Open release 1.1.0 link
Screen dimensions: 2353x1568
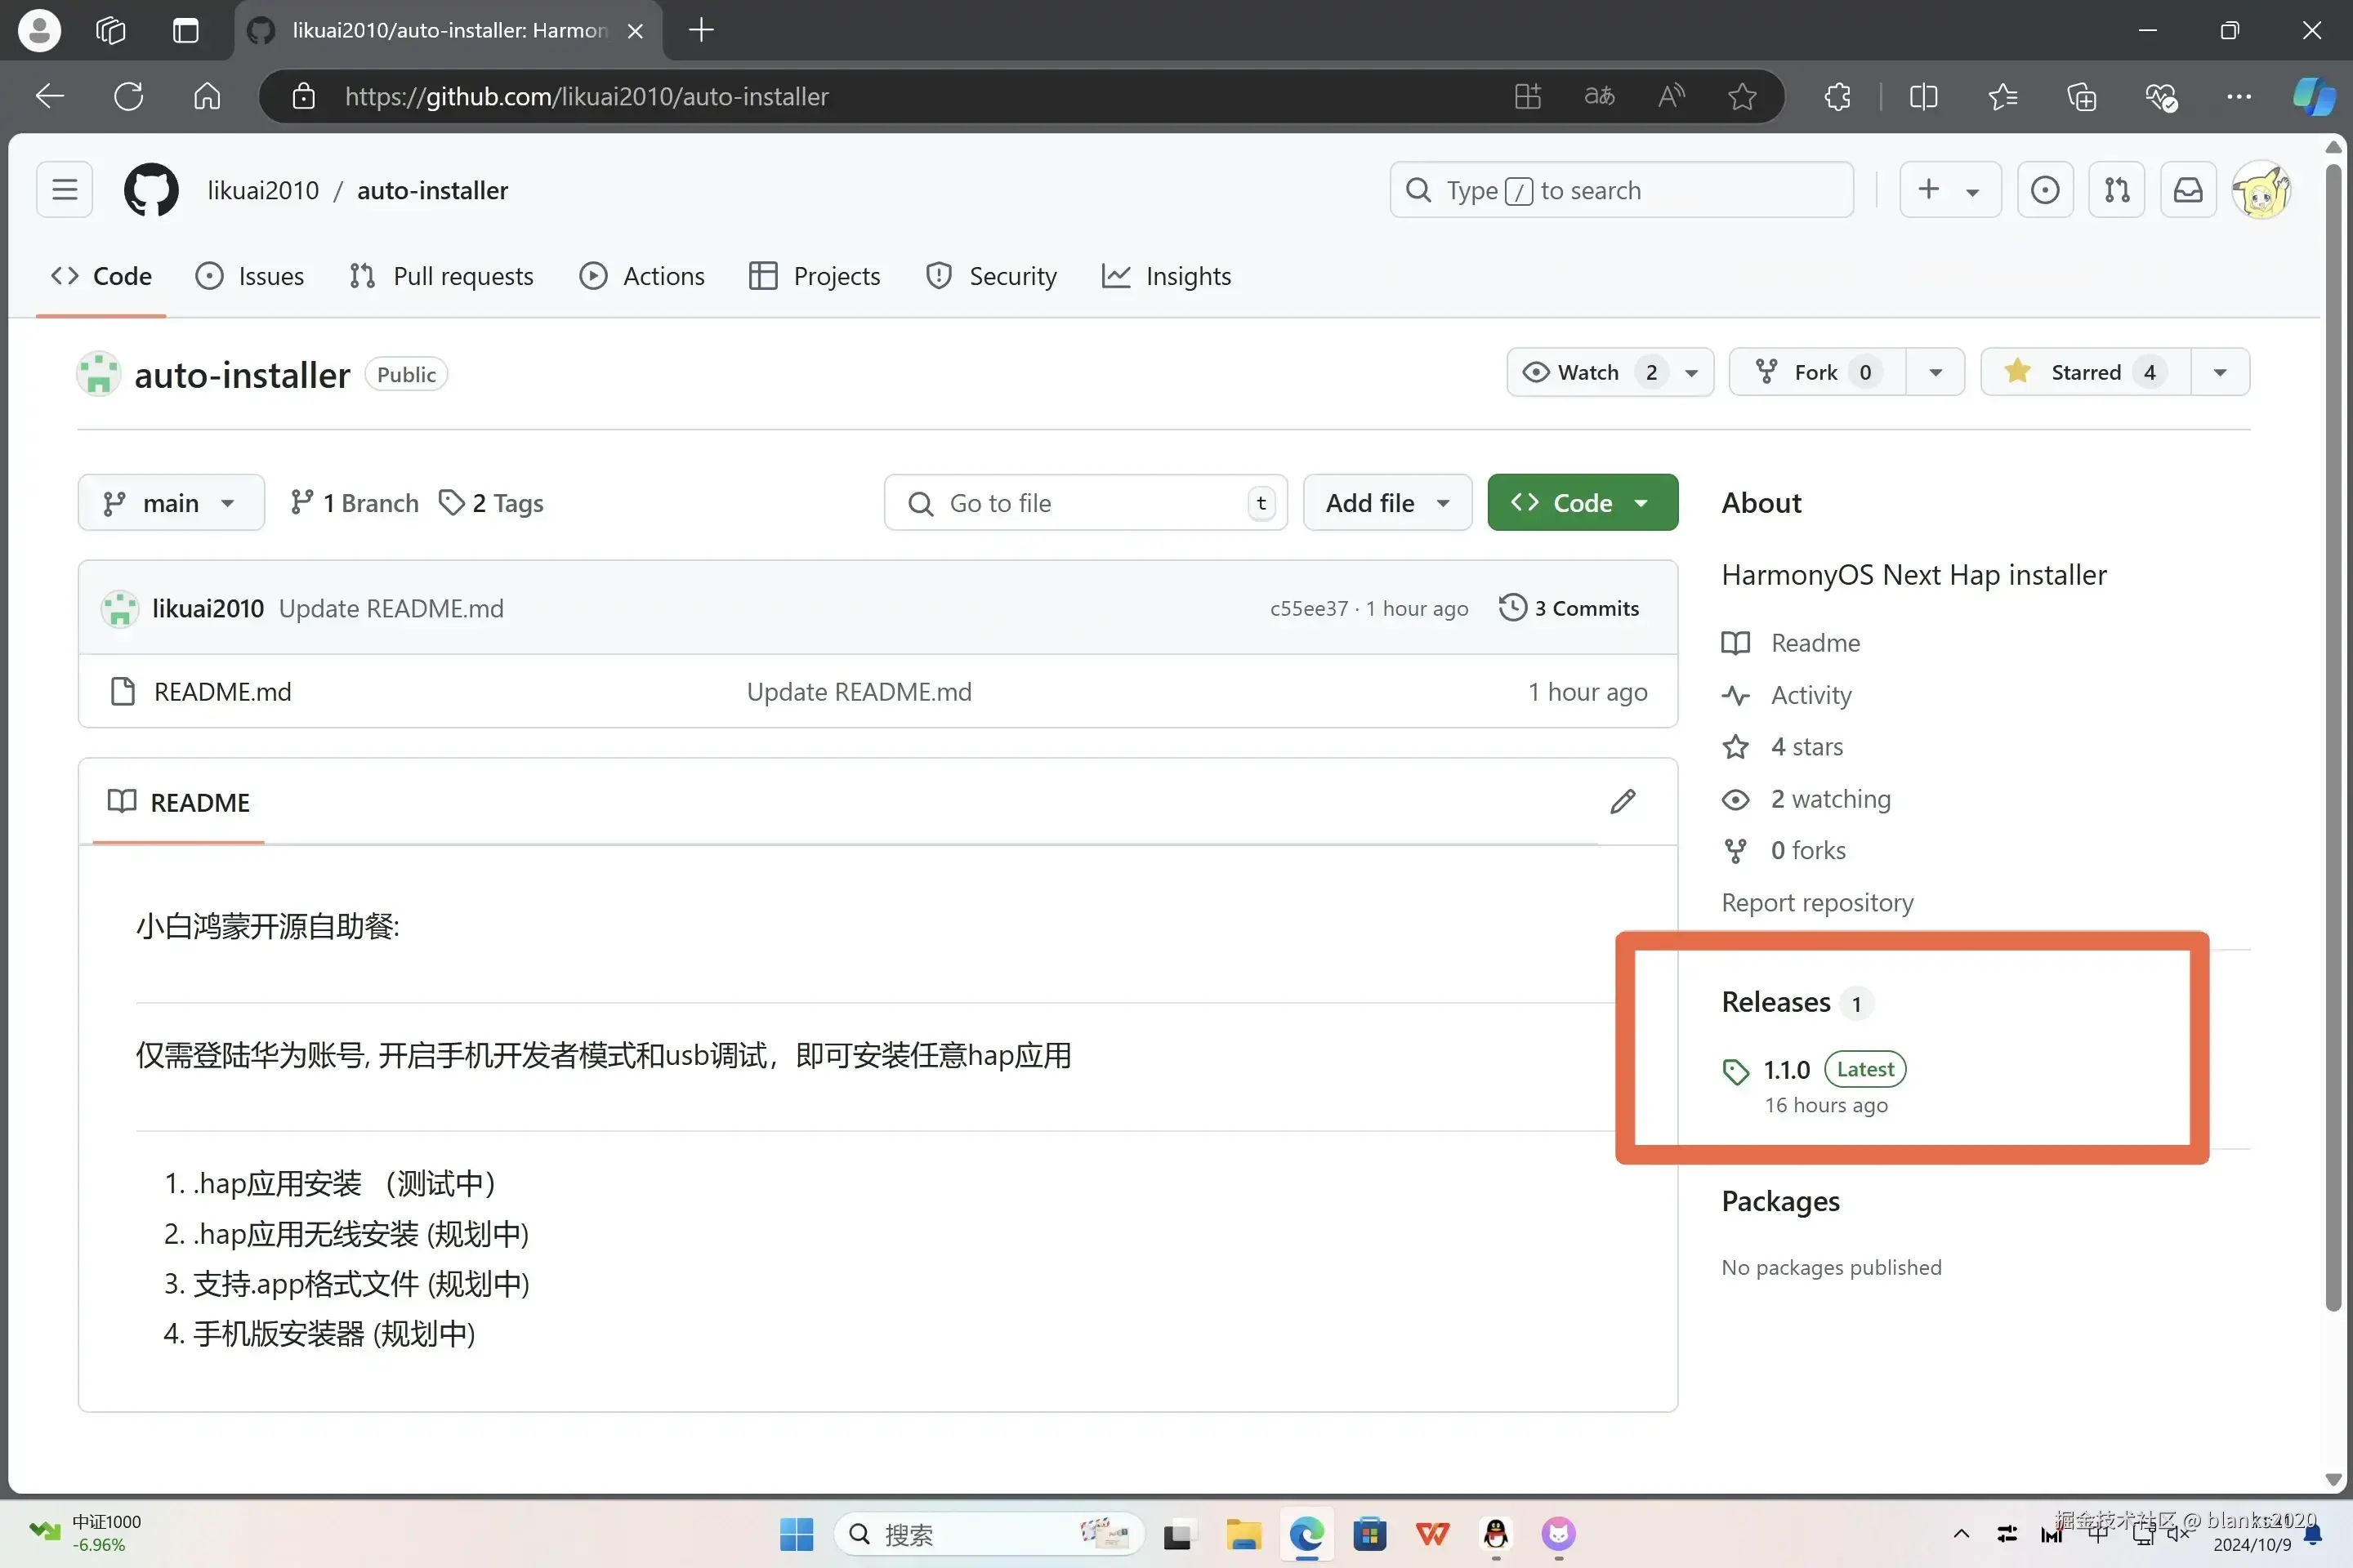(1787, 1070)
